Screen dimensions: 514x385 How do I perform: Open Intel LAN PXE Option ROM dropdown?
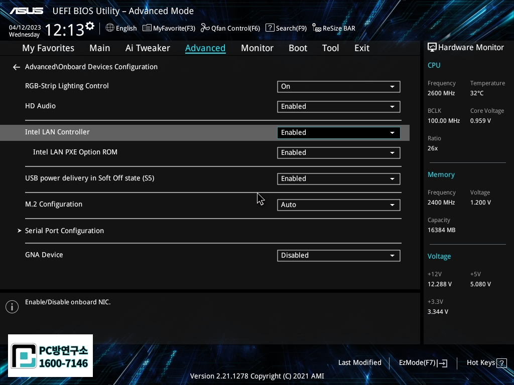[x=339, y=152]
